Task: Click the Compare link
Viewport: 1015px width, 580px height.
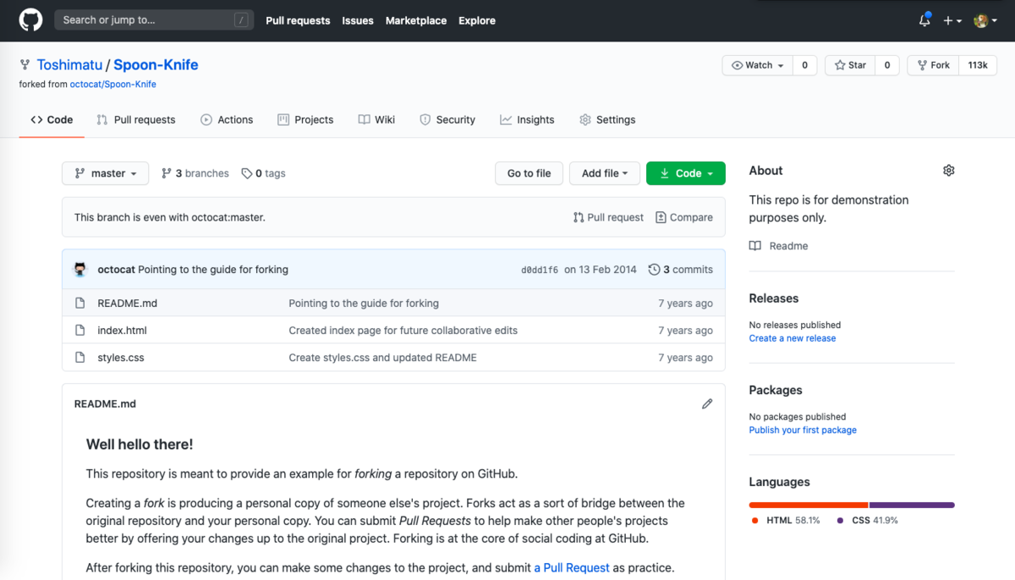Action: click(x=684, y=217)
